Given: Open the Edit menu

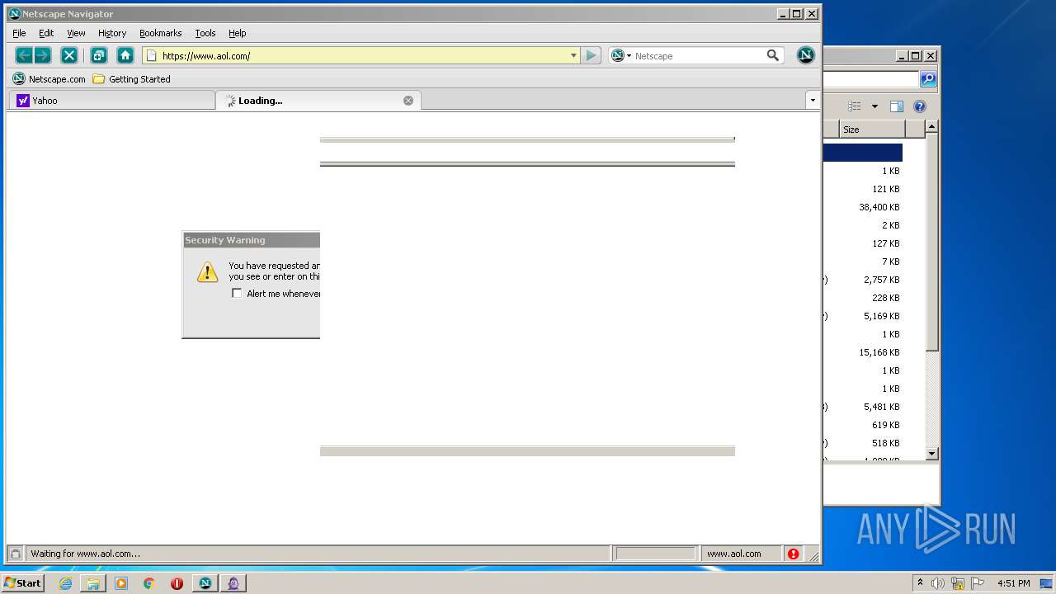Looking at the screenshot, I should pyautogui.click(x=46, y=33).
